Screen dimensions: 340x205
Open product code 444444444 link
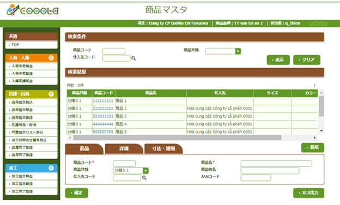(x=103, y=124)
